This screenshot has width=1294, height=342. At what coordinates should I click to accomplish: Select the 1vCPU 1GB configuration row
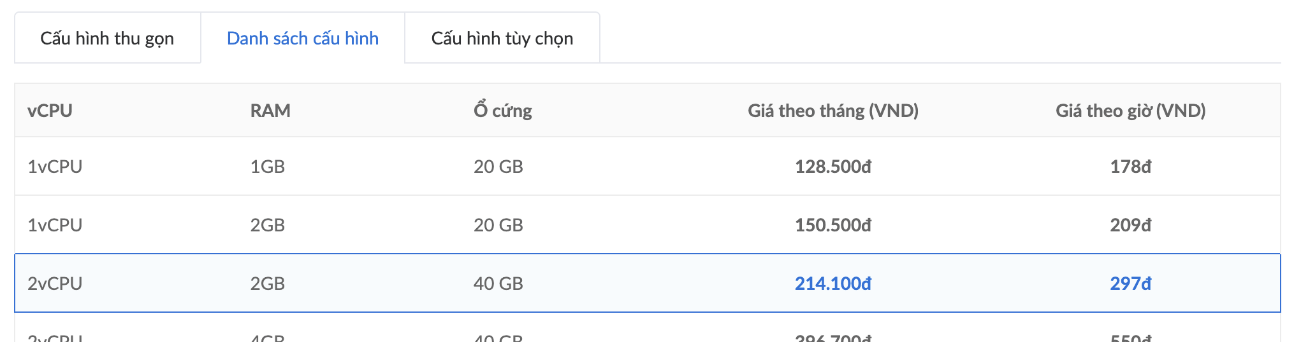click(x=648, y=167)
